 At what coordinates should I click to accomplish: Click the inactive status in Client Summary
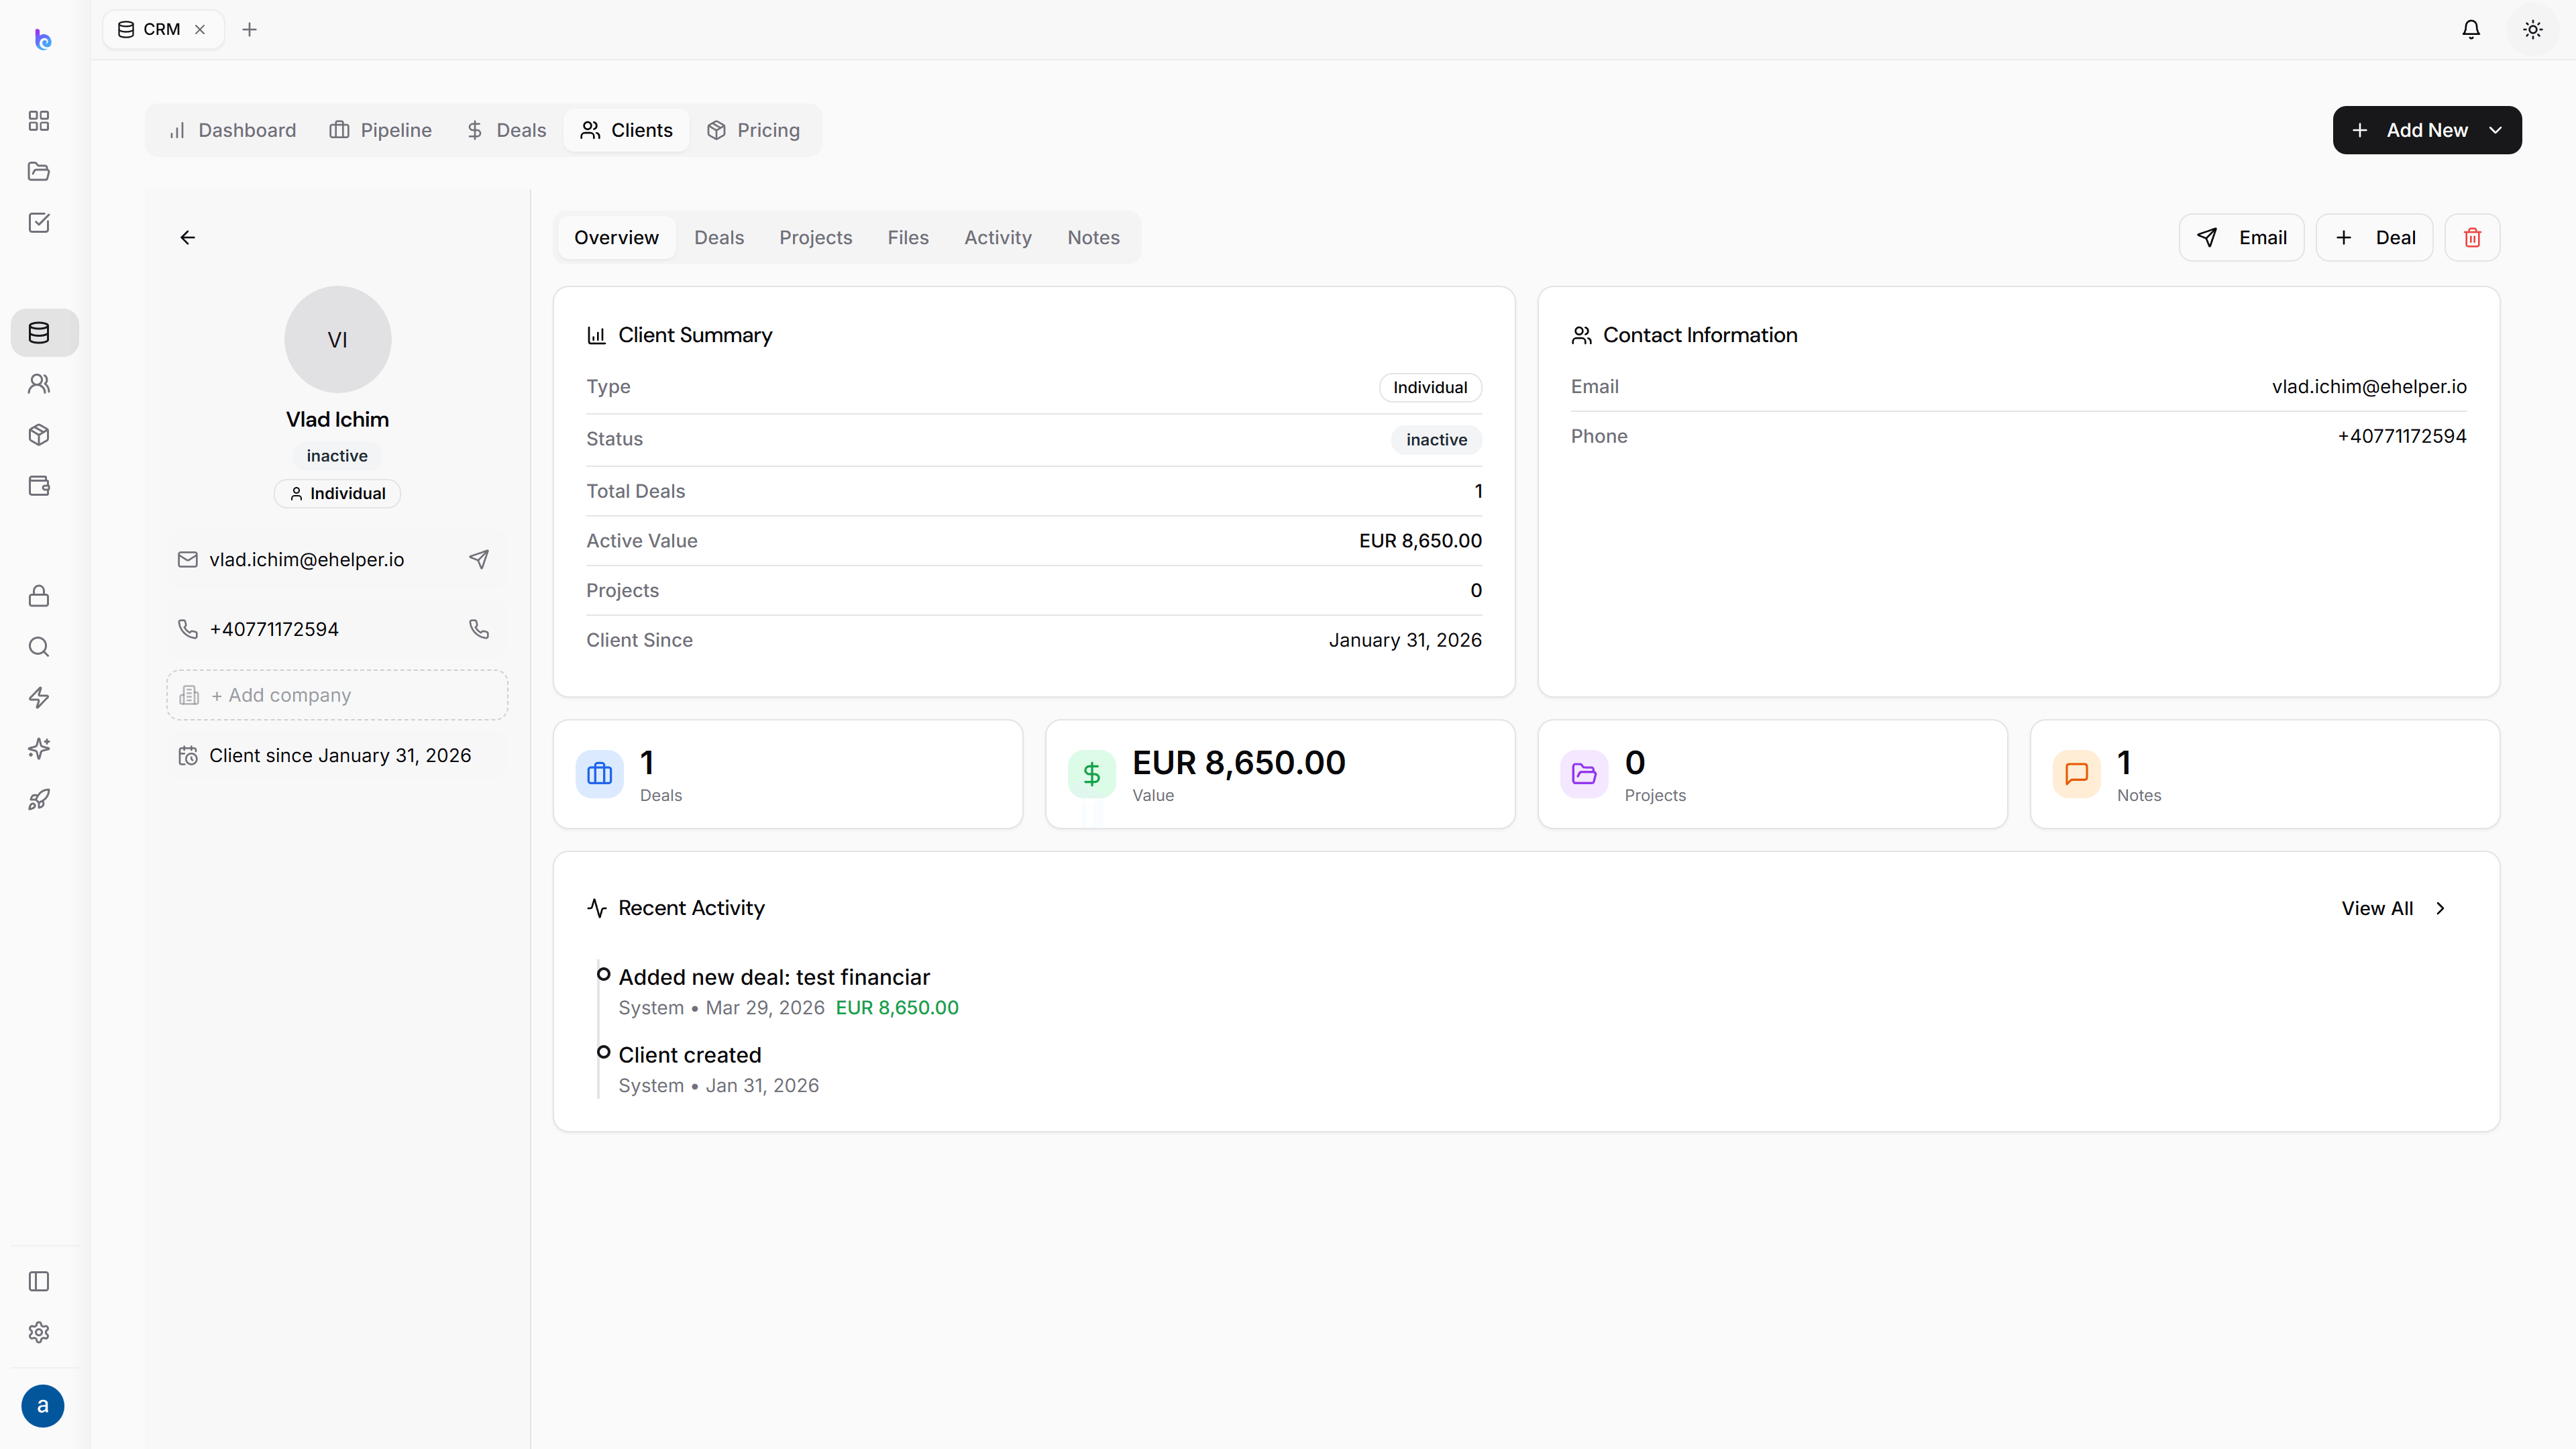click(1436, 440)
